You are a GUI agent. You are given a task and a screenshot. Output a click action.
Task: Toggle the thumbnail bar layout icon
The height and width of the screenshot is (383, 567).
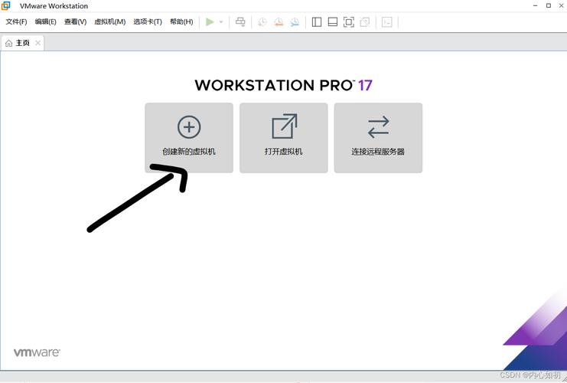[333, 22]
